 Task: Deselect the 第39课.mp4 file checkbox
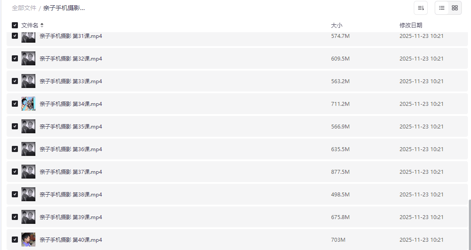click(x=15, y=217)
